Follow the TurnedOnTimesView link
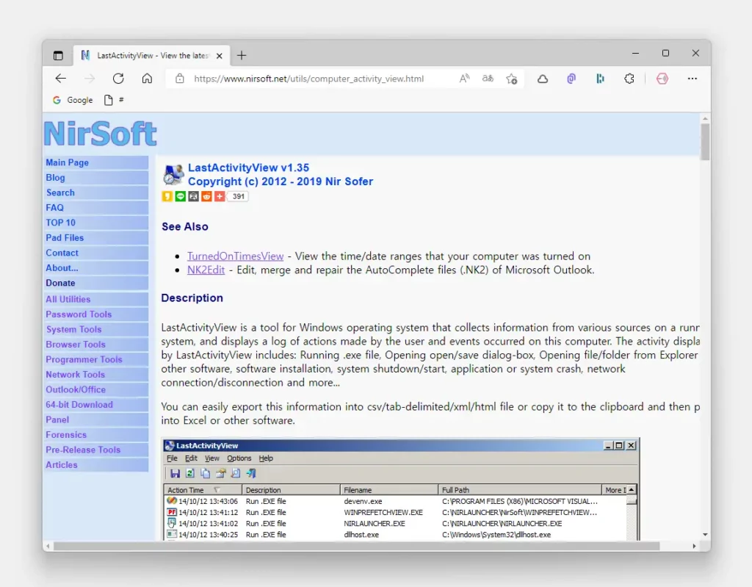Screen dimensions: 752x587 235,256
